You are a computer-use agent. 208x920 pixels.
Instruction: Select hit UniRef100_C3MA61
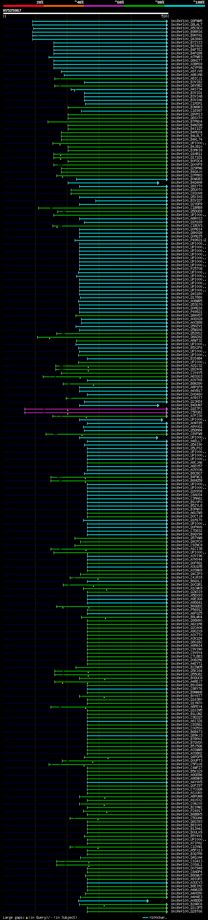pyautogui.click(x=187, y=499)
